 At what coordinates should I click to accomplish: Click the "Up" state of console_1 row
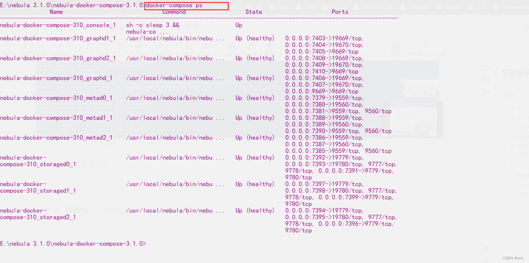tap(239, 25)
